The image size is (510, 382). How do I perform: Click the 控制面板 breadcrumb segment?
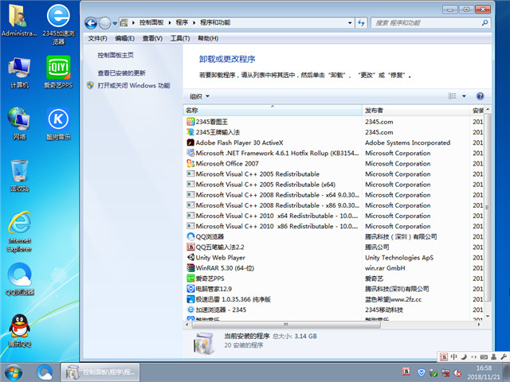tap(151, 22)
